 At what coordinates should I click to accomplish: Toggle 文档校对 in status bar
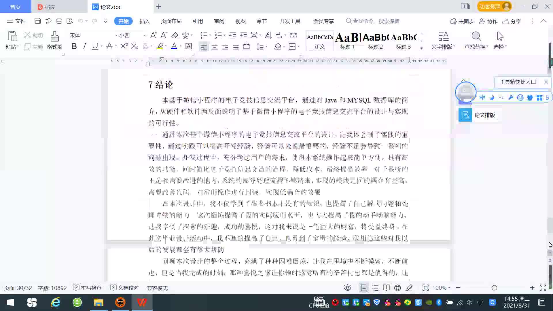124,288
